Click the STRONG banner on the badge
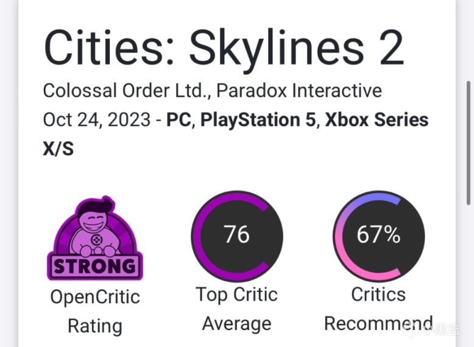Screen dimensions: 474x347 click(x=94, y=266)
